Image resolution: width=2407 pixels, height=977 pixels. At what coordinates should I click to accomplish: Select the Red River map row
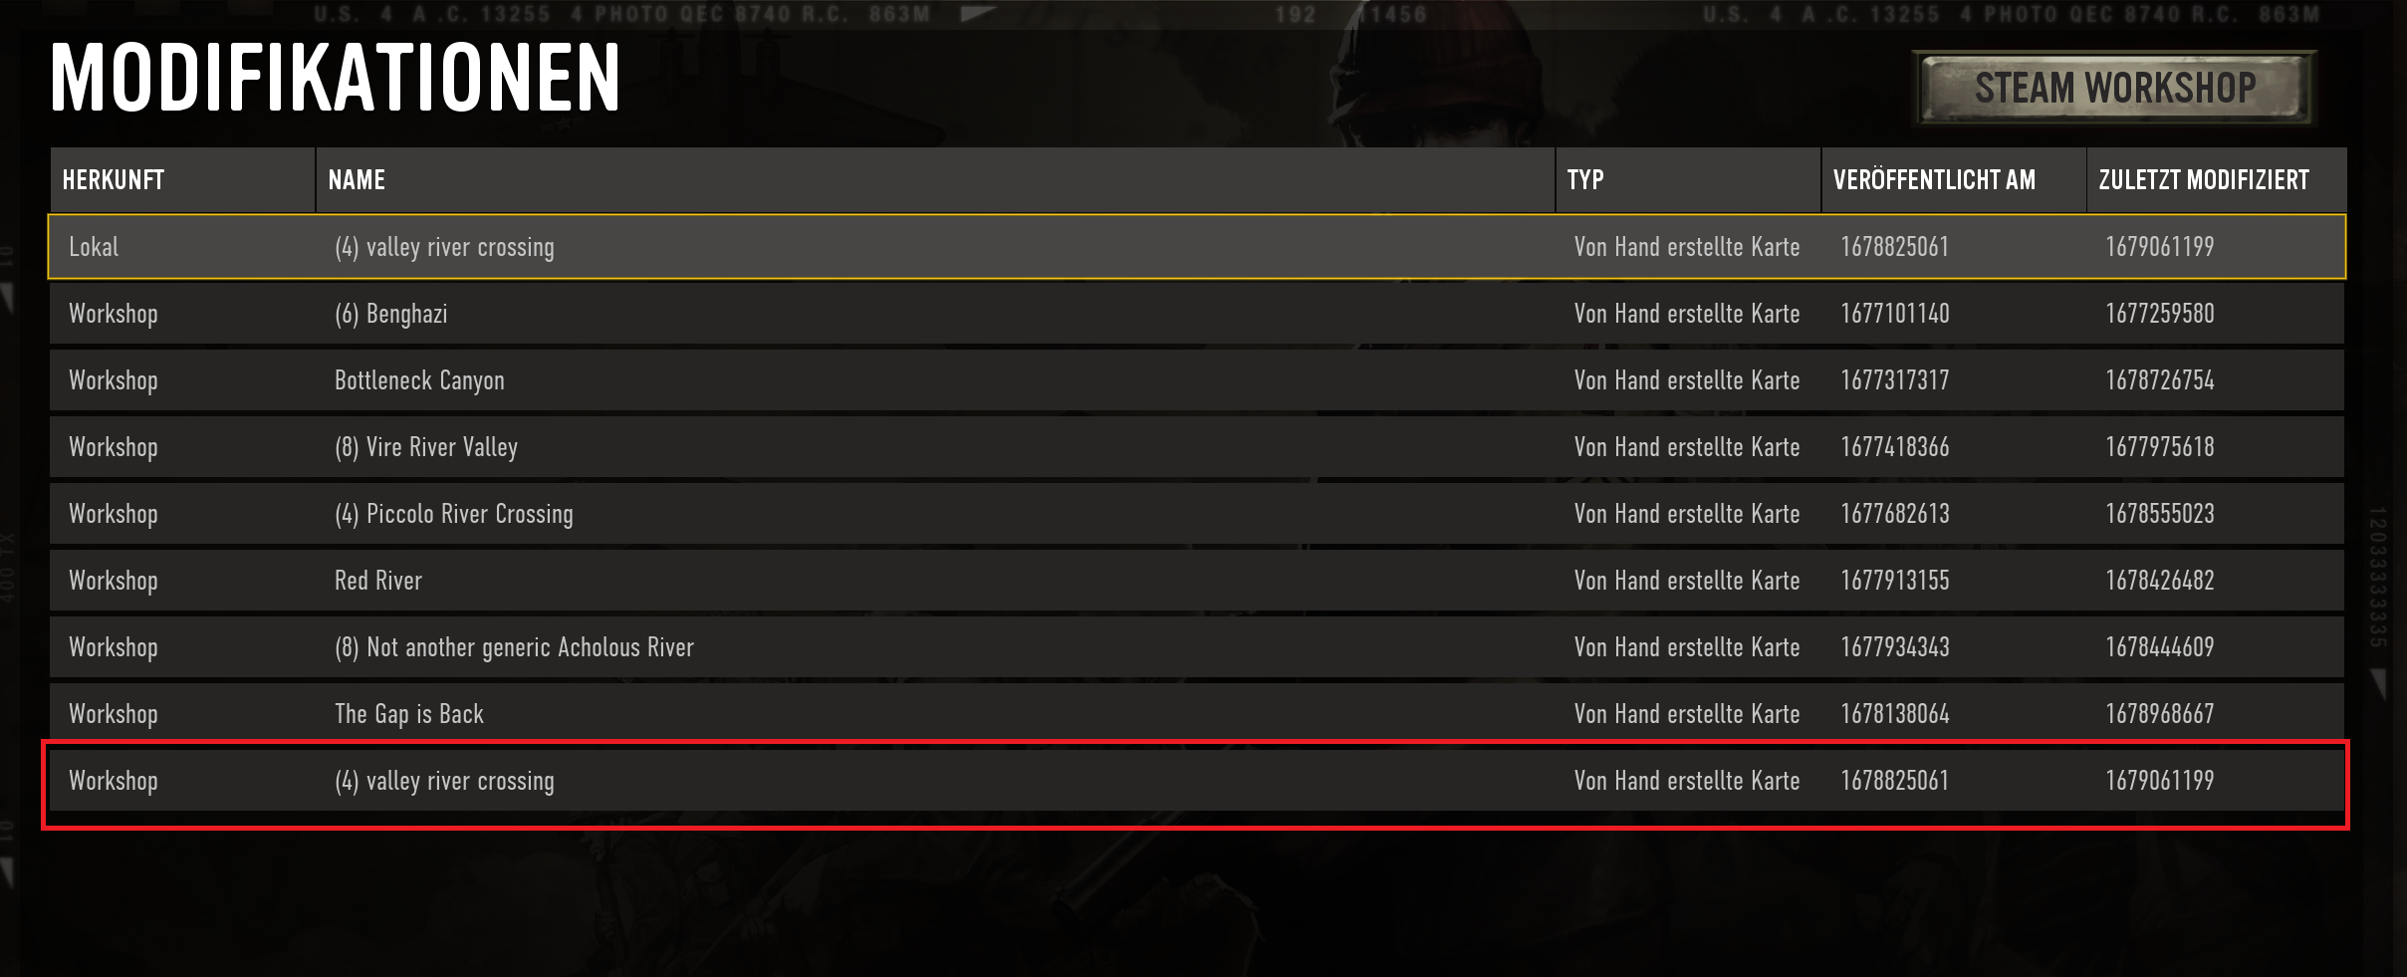[1197, 581]
